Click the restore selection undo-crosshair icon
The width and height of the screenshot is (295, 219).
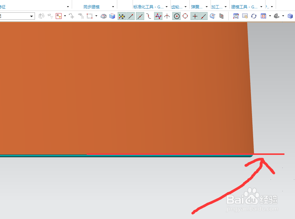pyautogui.click(x=71, y=16)
